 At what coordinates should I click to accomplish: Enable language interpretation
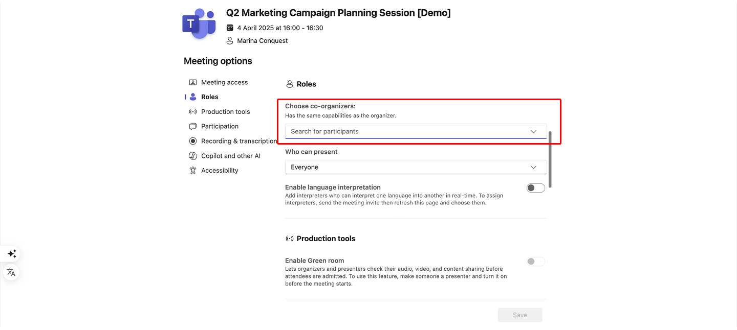click(535, 187)
